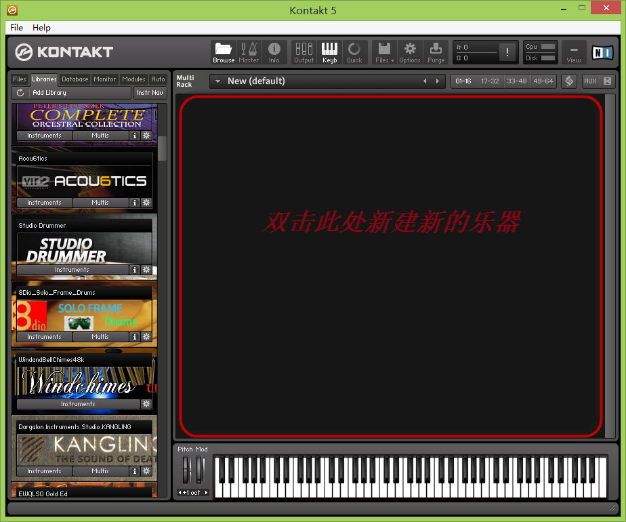
Task: Open 8Dio Solo Frame Drums Instruments
Action: [44, 337]
